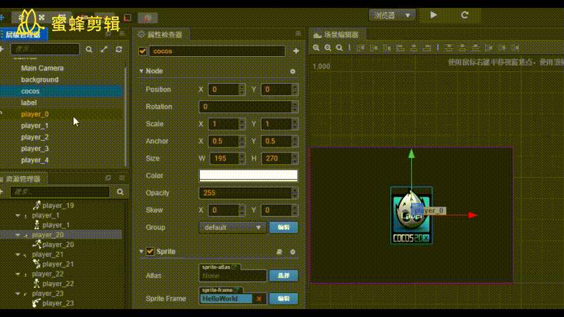Click the reset zoom magnifier icon
The height and width of the screenshot is (317, 564).
point(339,48)
